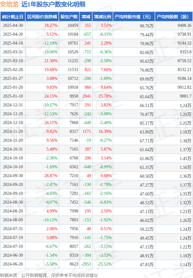
Task: Select the 2024-06-20 date cell
Action: 13,264
